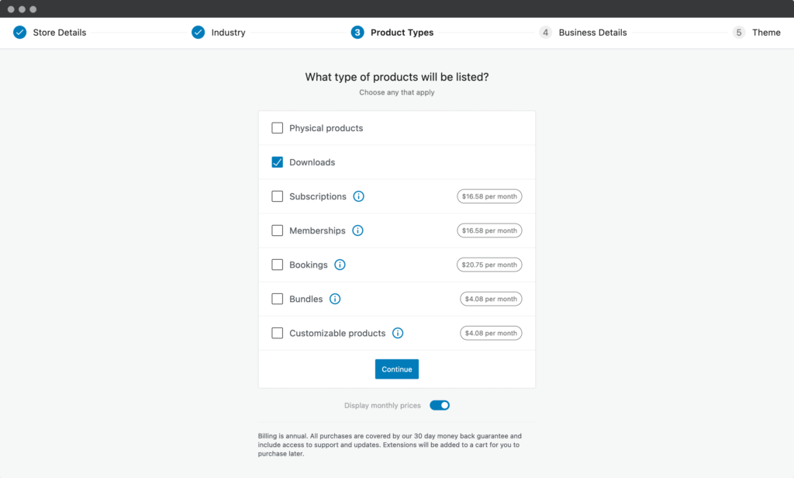This screenshot has width=794, height=478.
Task: Click the Bookings $20.75 per month badge
Action: point(489,265)
